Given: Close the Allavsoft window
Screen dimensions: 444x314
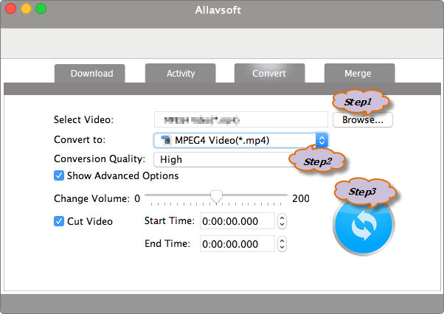Looking at the screenshot, I should tap(11, 9).
